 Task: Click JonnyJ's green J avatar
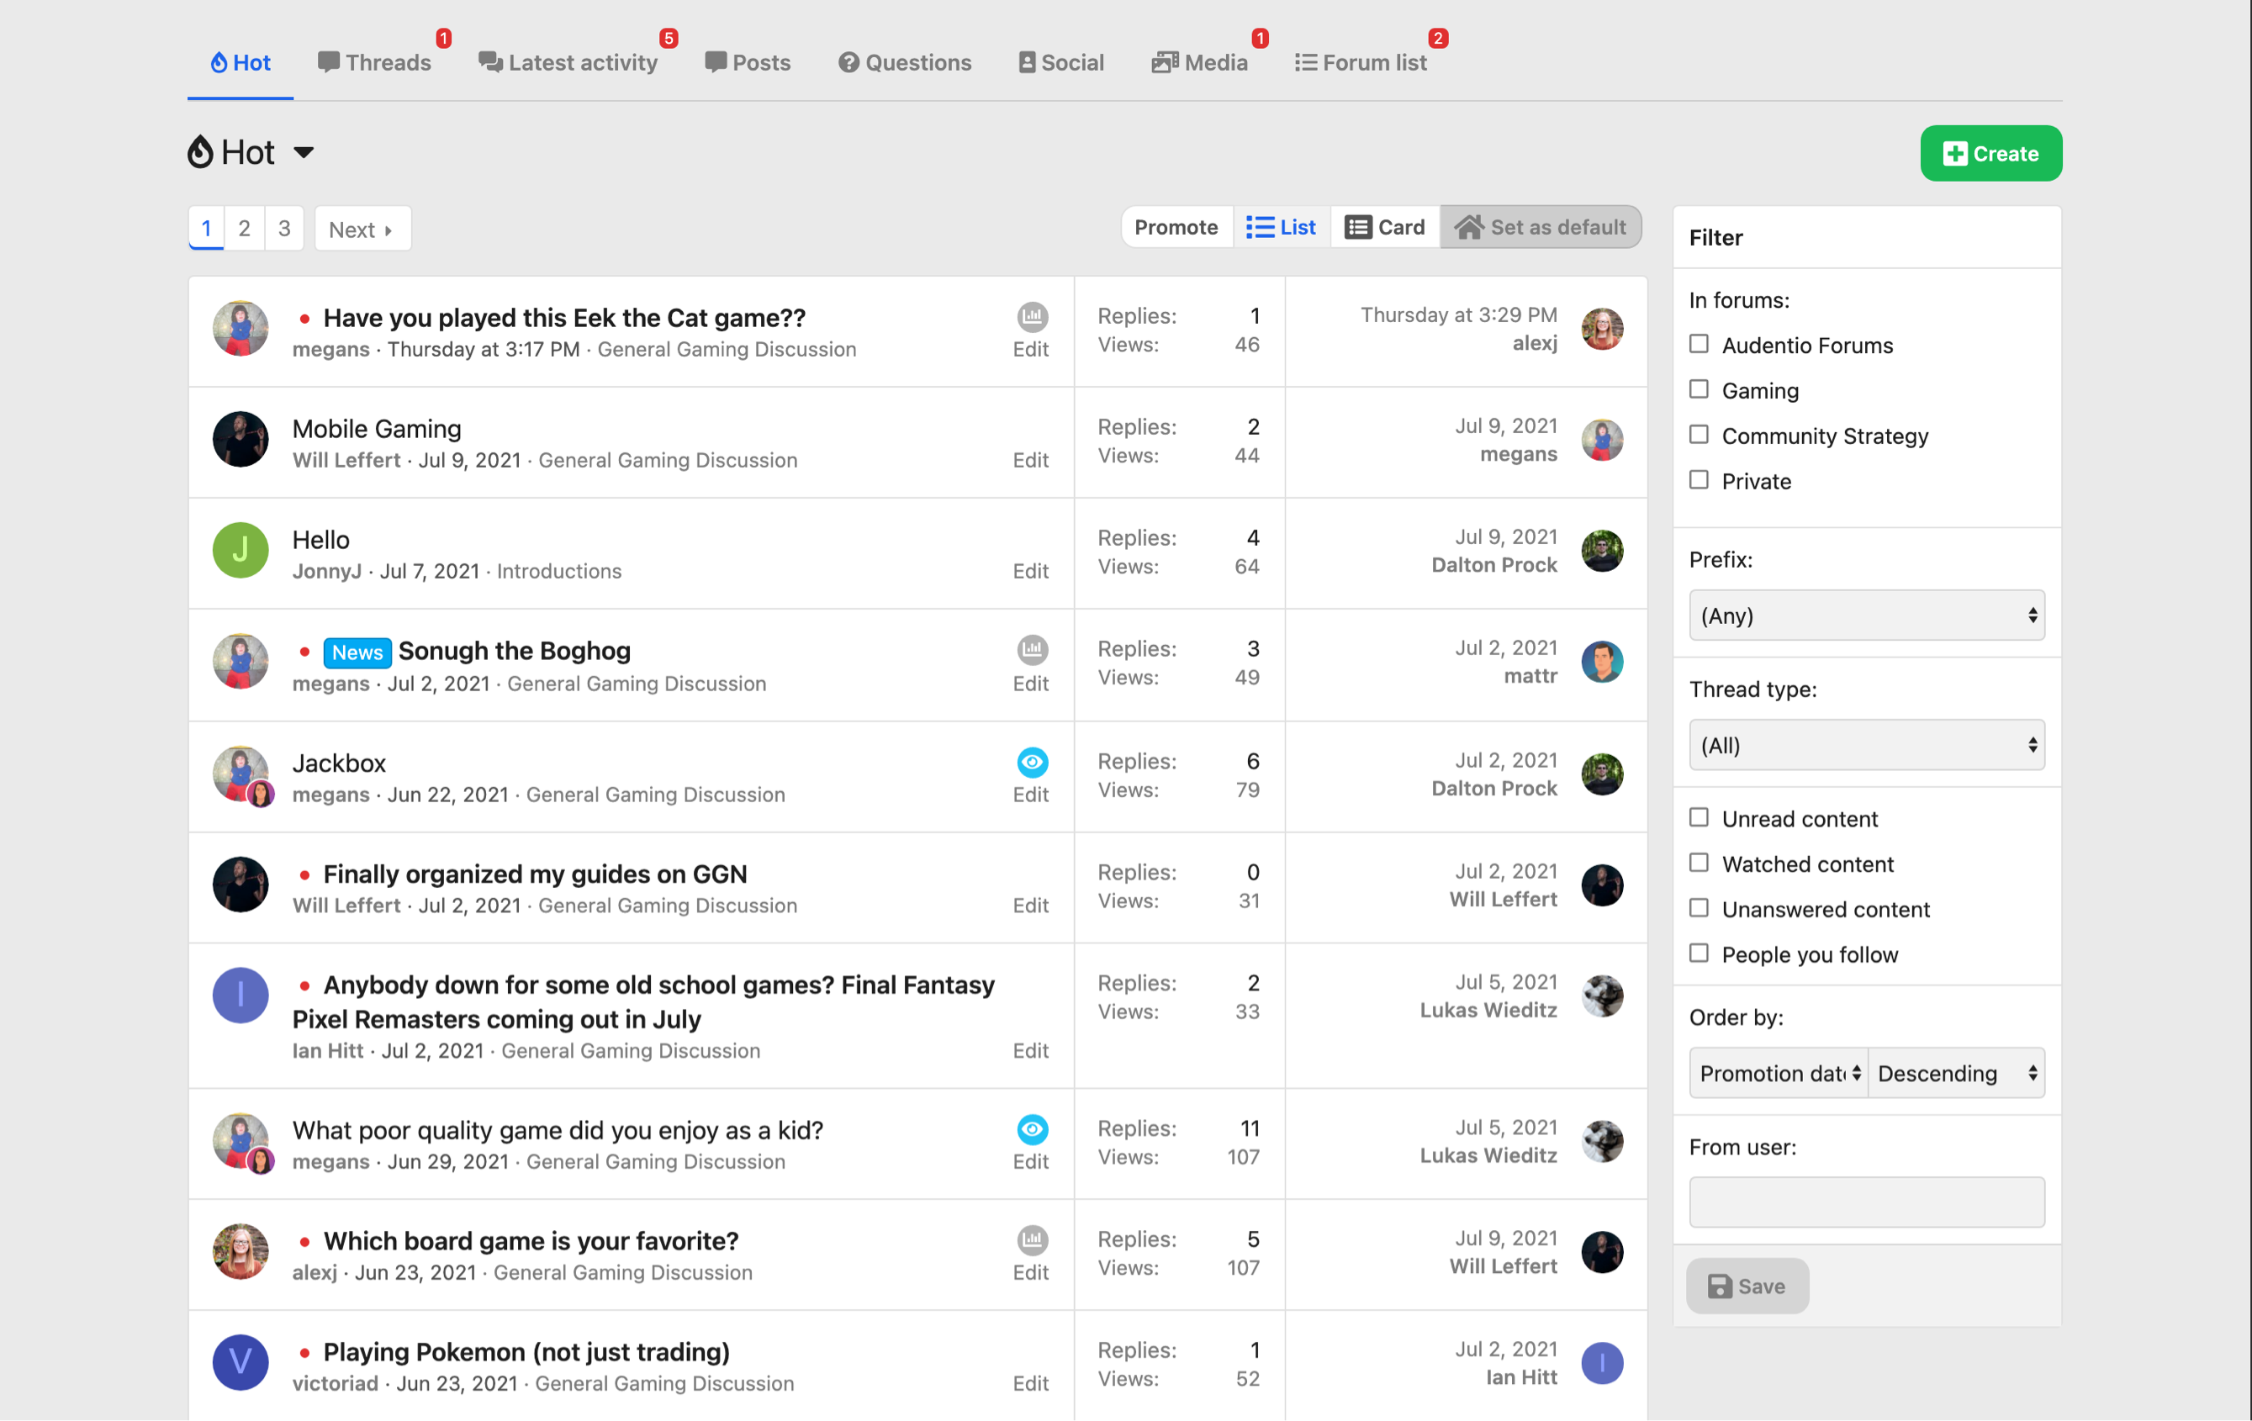pos(241,551)
